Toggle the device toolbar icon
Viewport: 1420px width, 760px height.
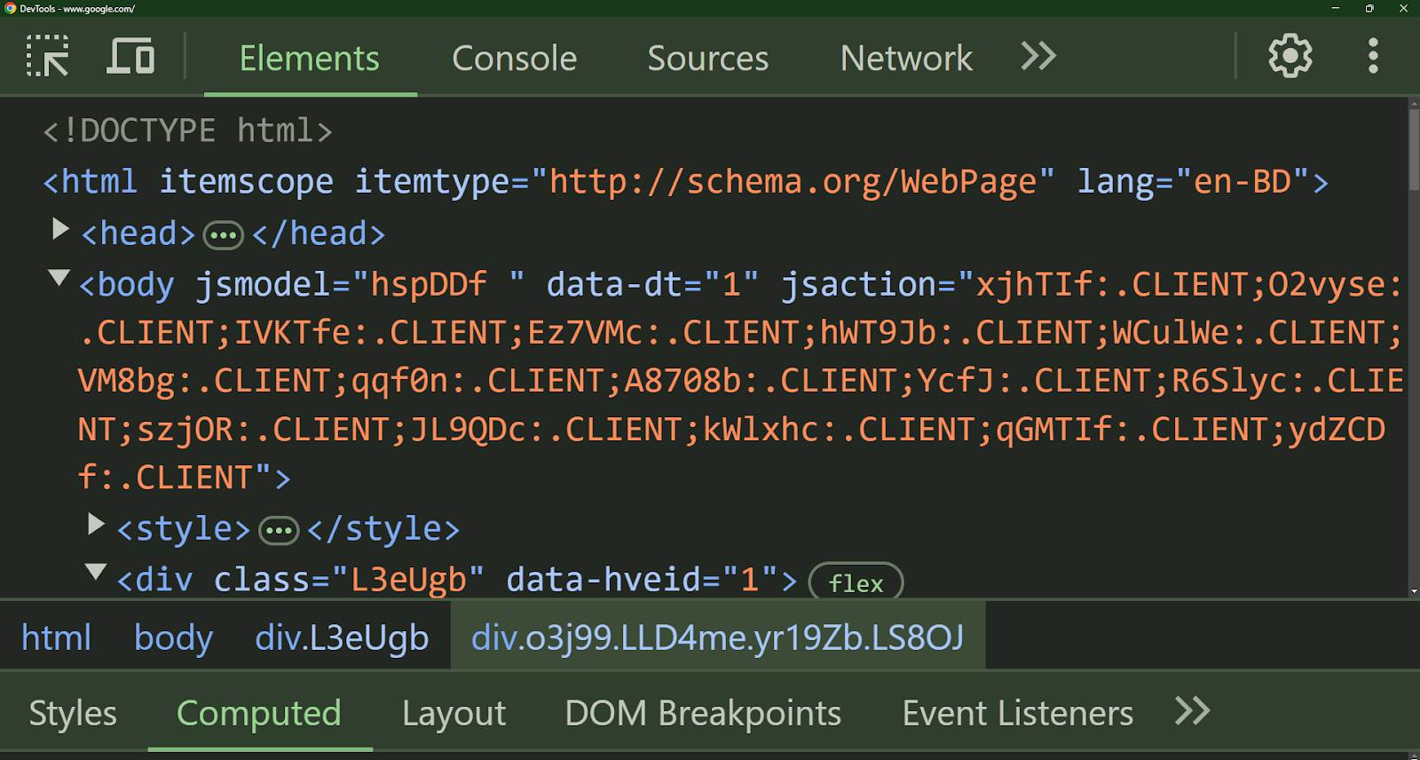tap(130, 56)
